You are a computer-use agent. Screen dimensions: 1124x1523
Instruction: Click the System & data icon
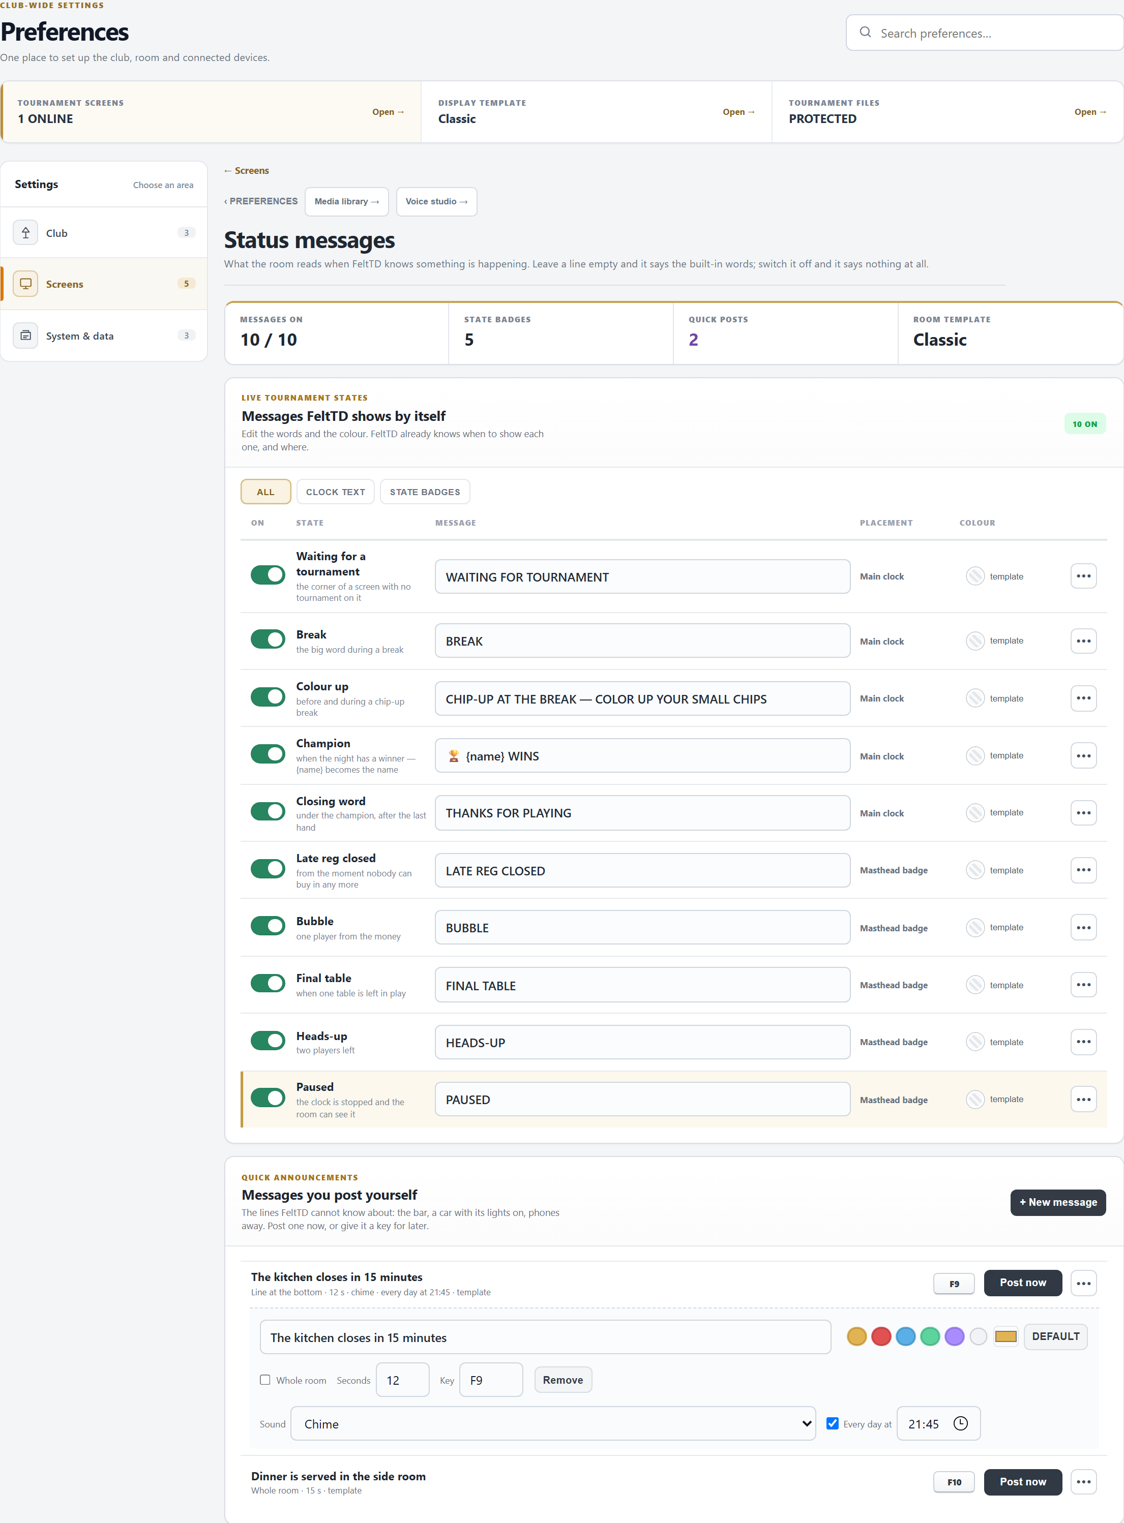[25, 335]
